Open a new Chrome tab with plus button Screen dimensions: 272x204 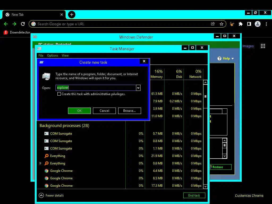(72, 15)
